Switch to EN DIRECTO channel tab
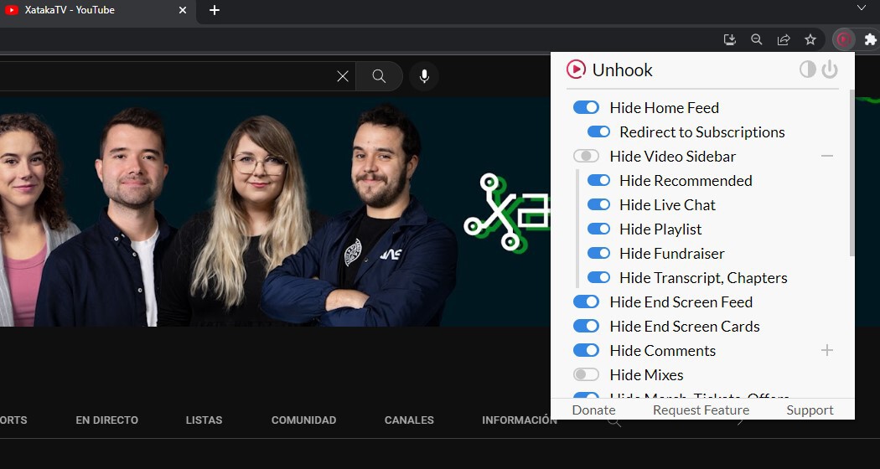This screenshot has height=469, width=880. pos(106,420)
